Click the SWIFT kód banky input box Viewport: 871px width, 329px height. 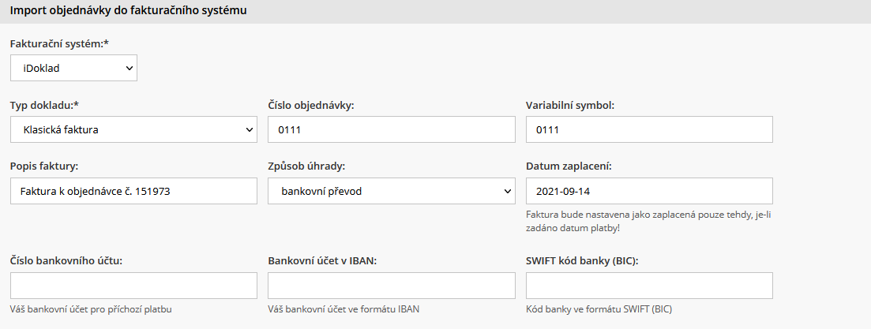click(x=648, y=286)
